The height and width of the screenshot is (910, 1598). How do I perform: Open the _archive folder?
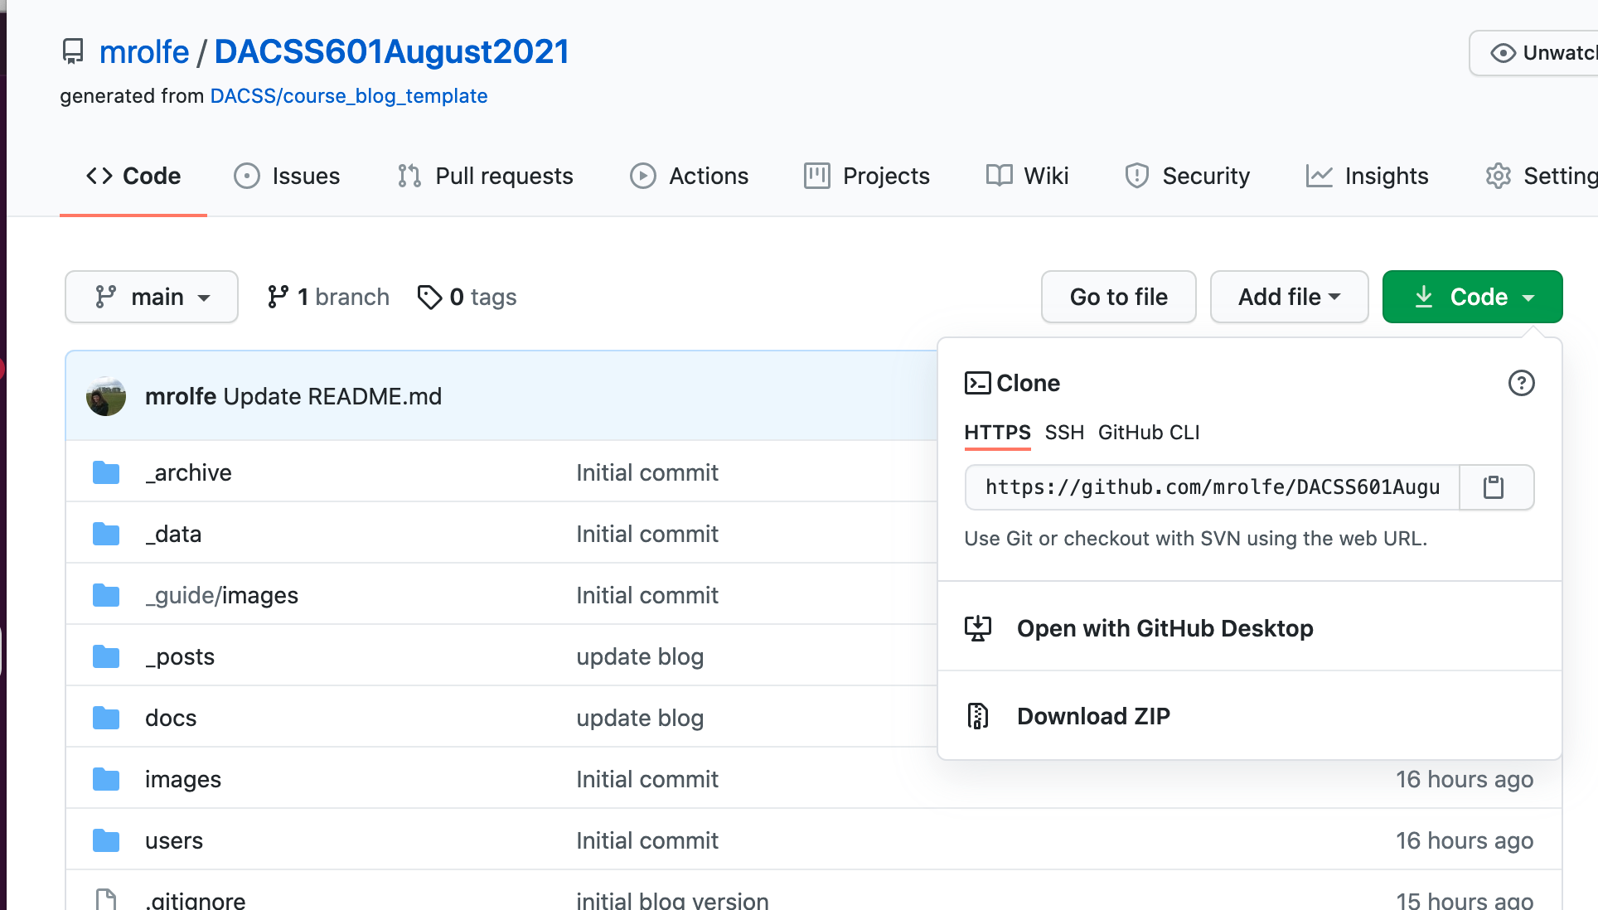189,472
